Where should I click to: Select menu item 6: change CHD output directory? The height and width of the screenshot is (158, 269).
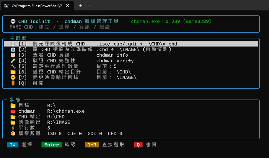(x=131, y=72)
